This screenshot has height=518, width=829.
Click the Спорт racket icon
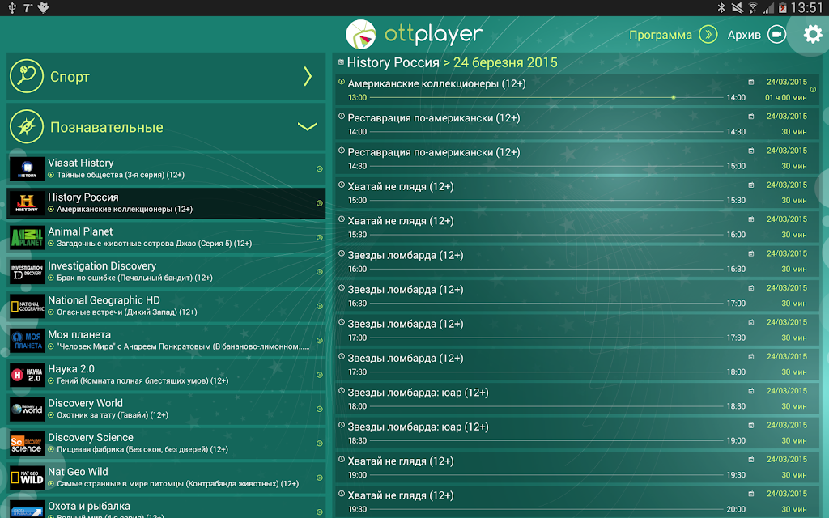pyautogui.click(x=27, y=76)
